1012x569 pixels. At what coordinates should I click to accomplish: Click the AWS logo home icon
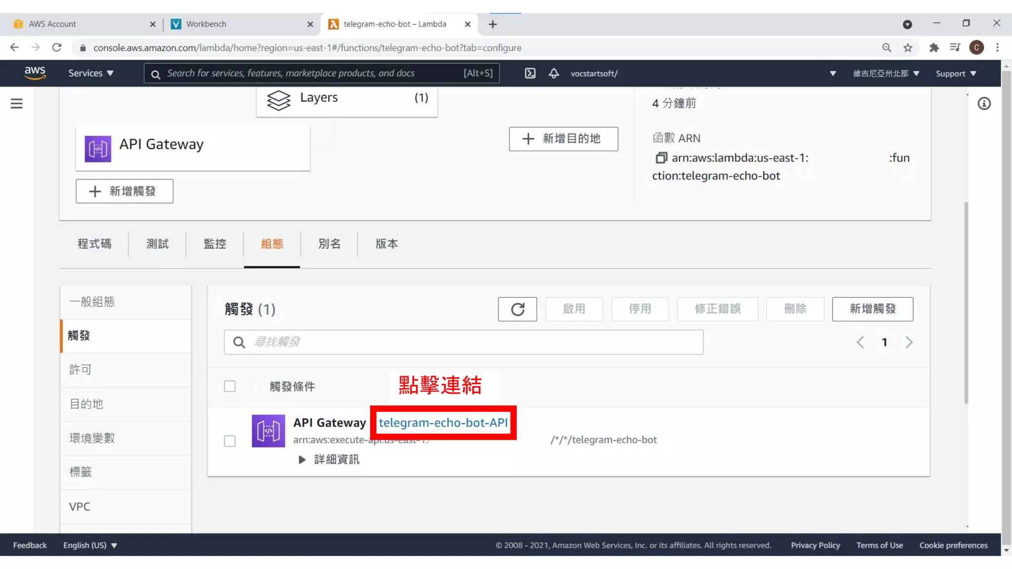35,73
